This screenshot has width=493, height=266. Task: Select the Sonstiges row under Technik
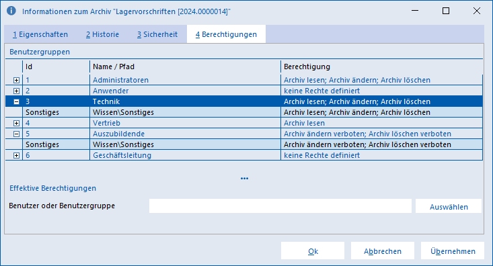(x=244, y=112)
